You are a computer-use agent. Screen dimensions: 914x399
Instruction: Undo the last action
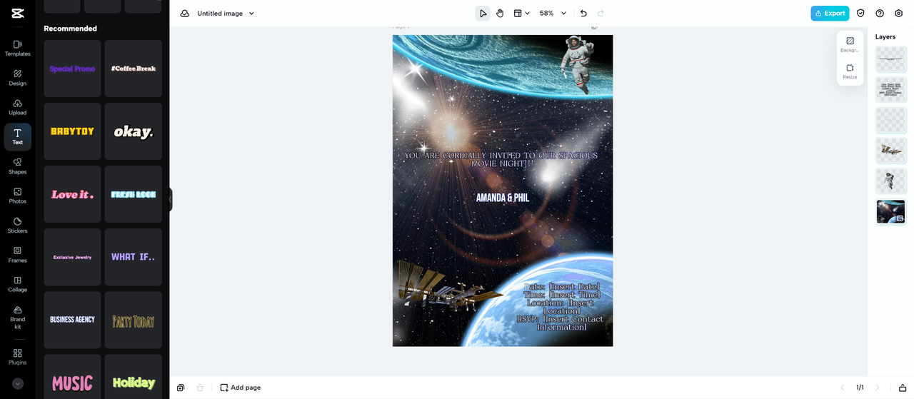(x=583, y=13)
